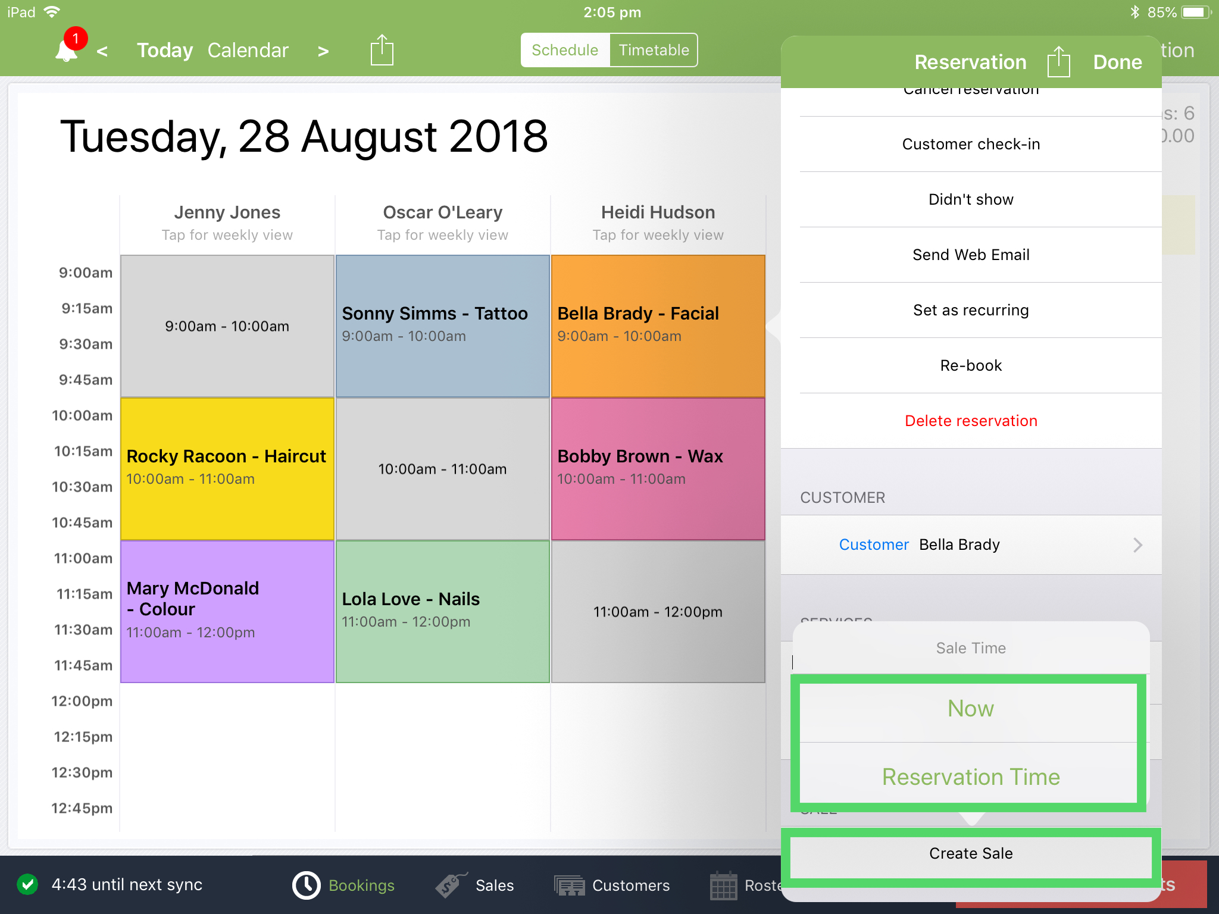Tap the green sync status checkmark

(x=27, y=884)
